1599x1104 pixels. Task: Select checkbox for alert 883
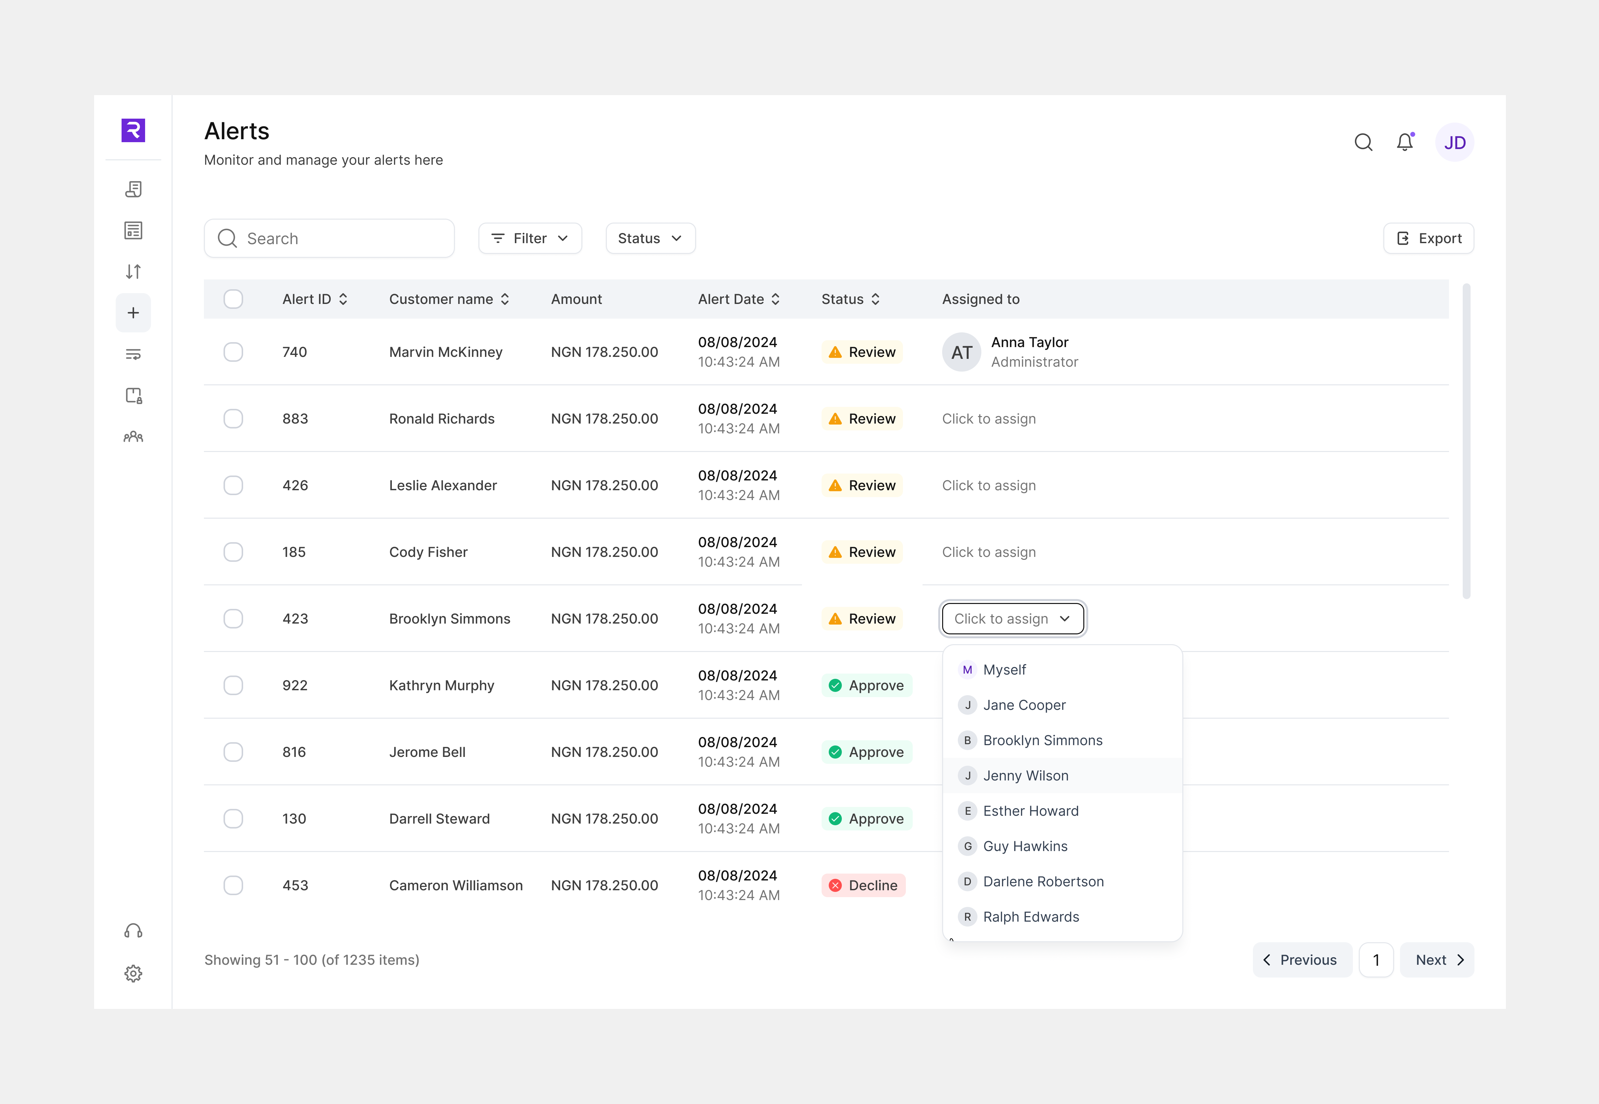[233, 419]
